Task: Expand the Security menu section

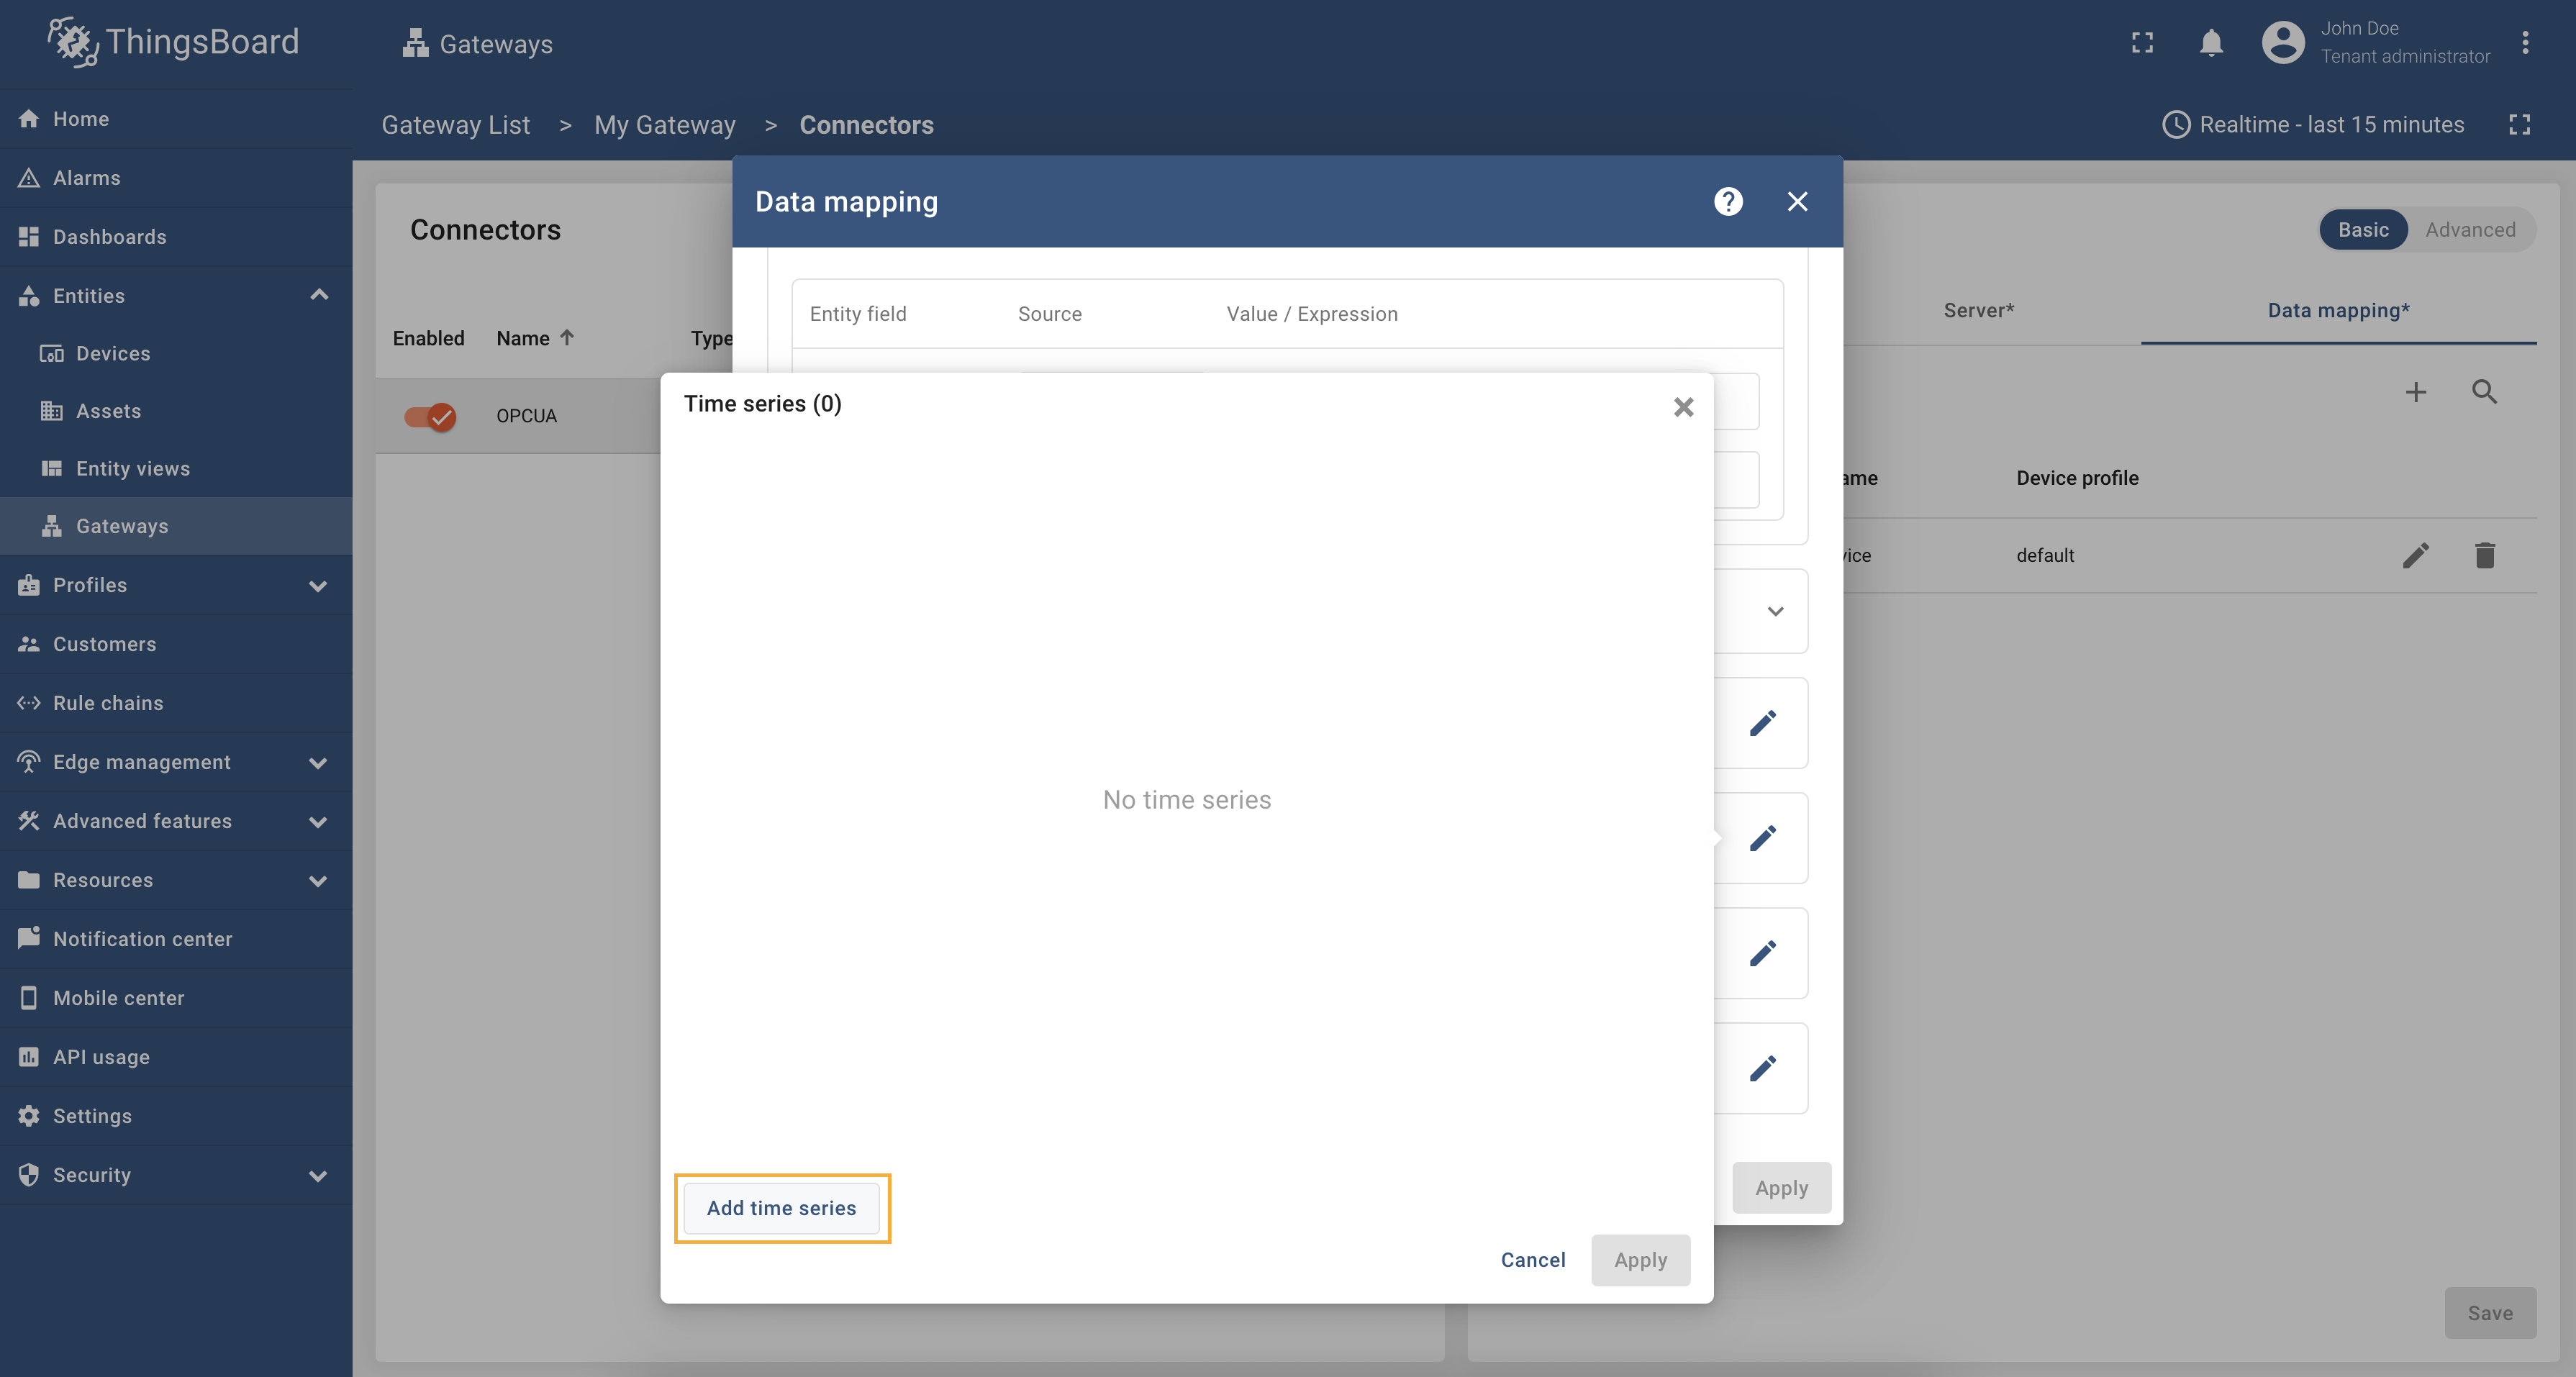Action: [x=319, y=1175]
